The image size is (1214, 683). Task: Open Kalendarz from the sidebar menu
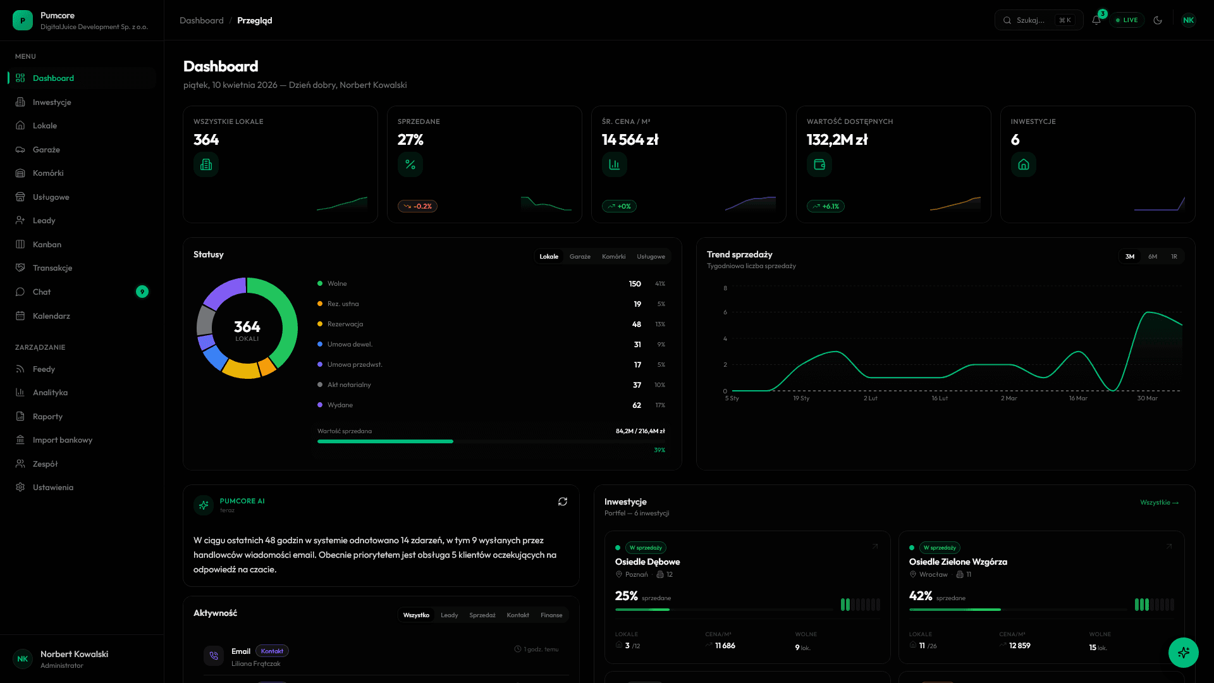click(51, 316)
